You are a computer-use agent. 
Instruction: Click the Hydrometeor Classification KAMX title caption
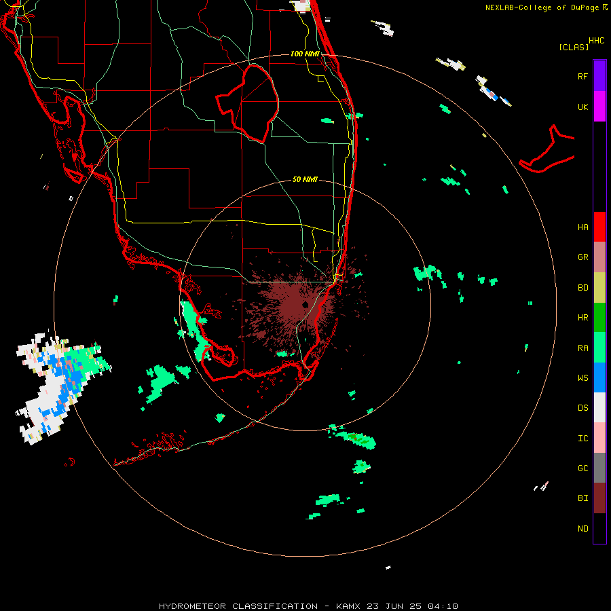308,606
